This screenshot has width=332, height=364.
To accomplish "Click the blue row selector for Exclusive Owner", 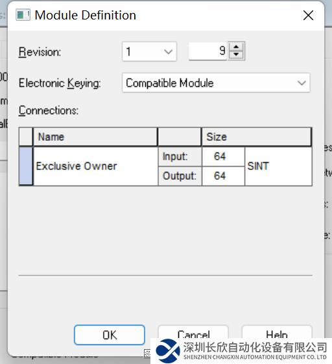I will point(26,166).
